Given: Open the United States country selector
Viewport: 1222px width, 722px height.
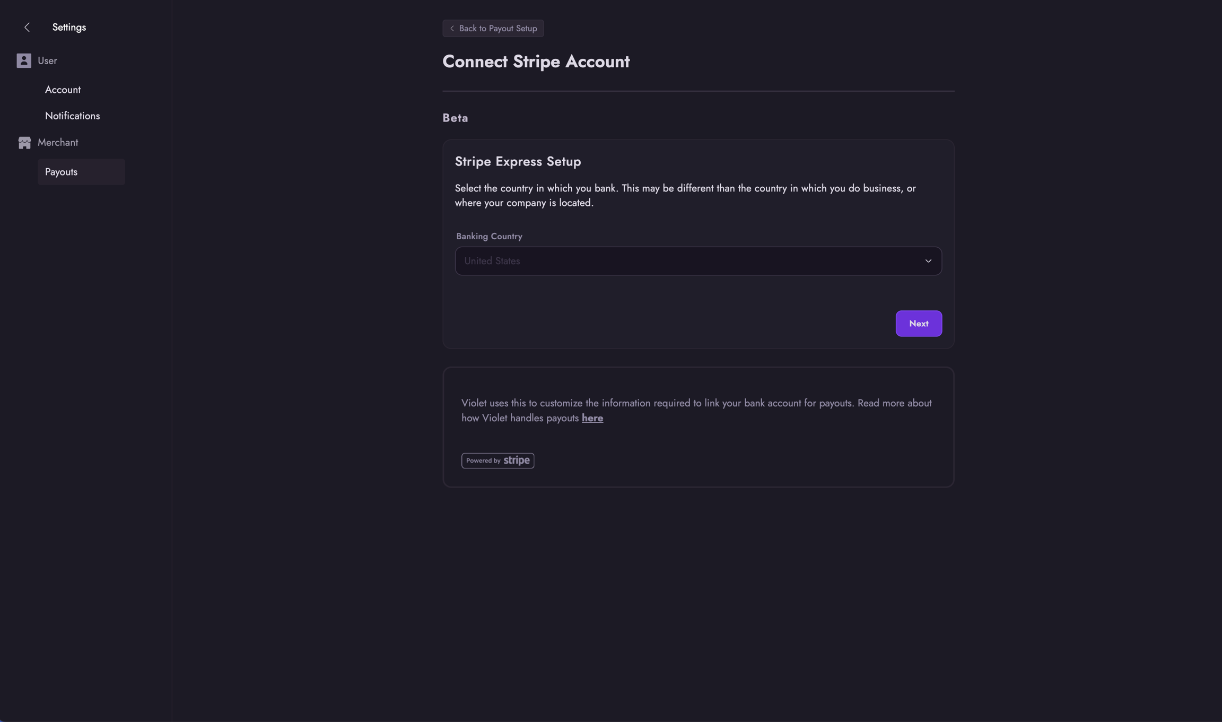Looking at the screenshot, I should coord(689,261).
